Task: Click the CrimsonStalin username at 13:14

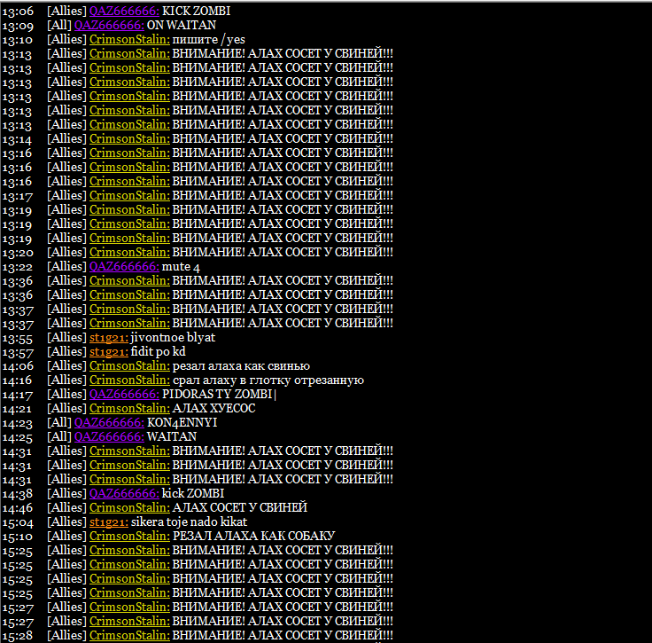Action: (x=129, y=138)
